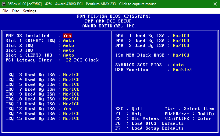Click the PCI Latency Timer label
The image size is (220, 136).
pyautogui.click(x=29, y=60)
